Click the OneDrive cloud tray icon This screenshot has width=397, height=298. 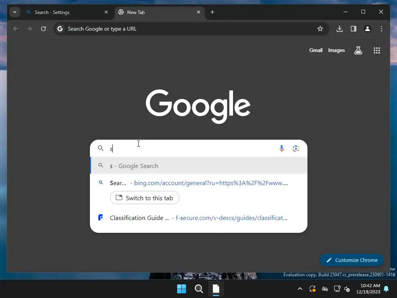click(325, 289)
